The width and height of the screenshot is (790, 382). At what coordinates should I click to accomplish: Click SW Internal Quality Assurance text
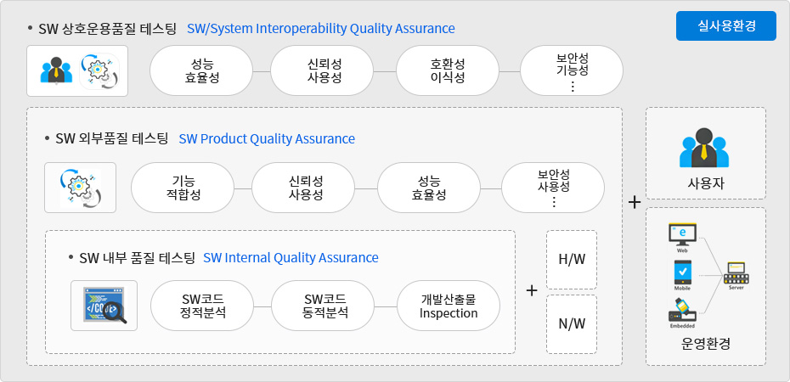click(291, 258)
